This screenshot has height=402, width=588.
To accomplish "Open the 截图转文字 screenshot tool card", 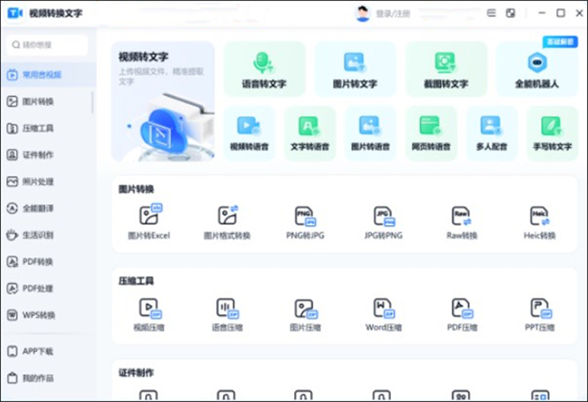I will pyautogui.click(x=446, y=69).
